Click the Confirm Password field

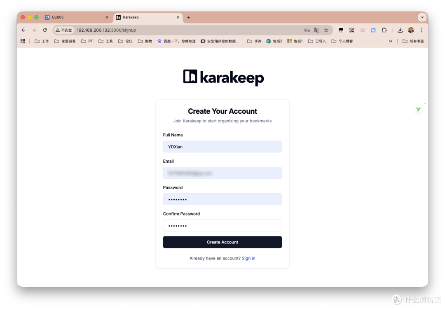222,226
